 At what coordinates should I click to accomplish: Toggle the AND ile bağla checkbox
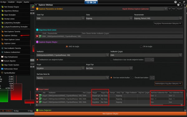[67, 47]
